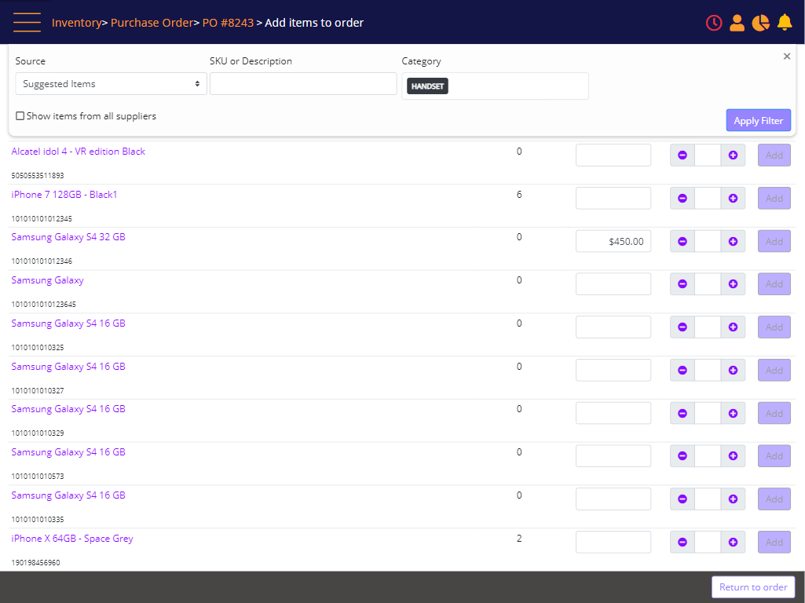The height and width of the screenshot is (603, 805).
Task: Add Alcatel idol 4 to the order
Action: coord(774,155)
